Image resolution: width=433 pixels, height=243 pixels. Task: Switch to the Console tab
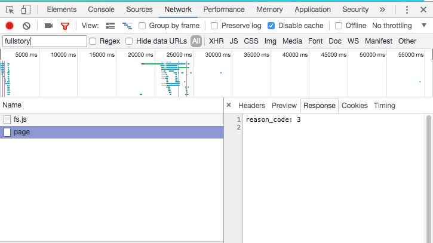[101, 10]
